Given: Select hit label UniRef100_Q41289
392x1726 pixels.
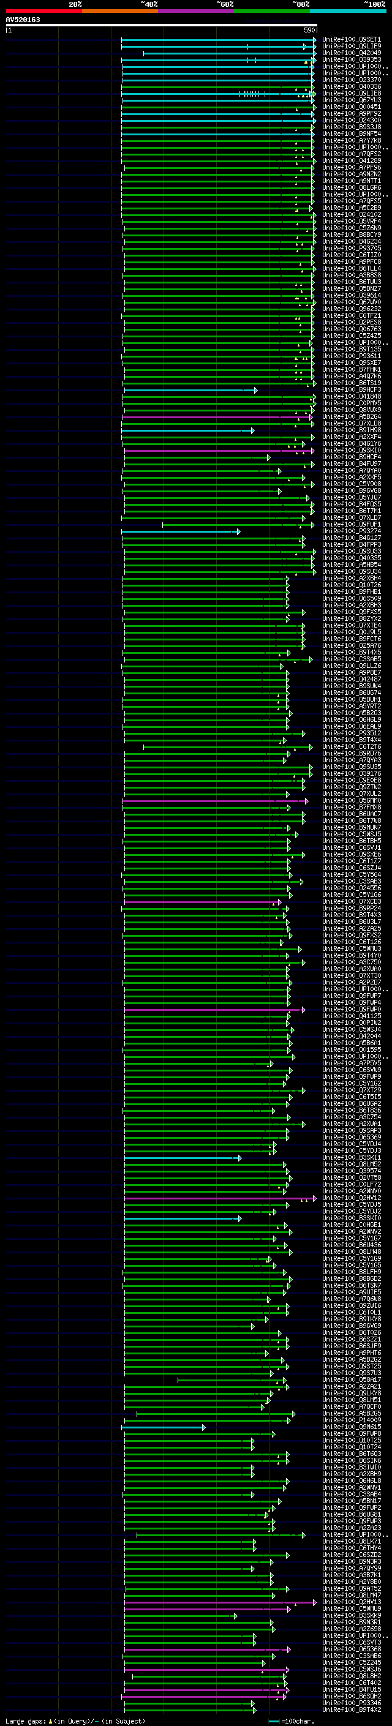Looking at the screenshot, I should click(x=351, y=161).
